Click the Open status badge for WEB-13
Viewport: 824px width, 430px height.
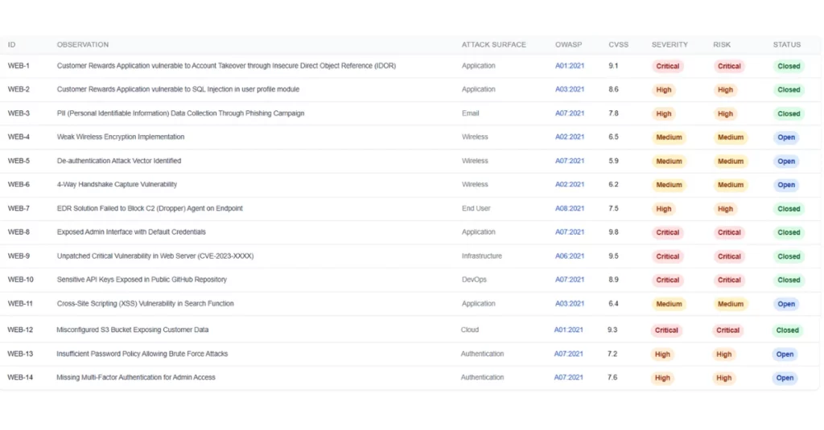(x=785, y=354)
